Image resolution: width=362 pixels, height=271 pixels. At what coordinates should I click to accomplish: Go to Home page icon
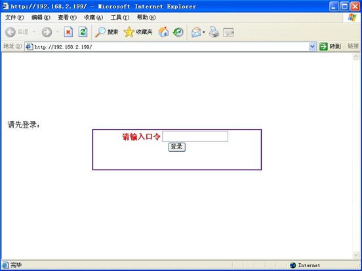pos(163,32)
